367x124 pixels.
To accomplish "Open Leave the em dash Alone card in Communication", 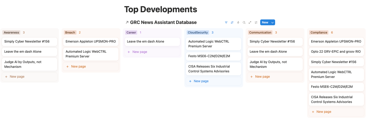I will pos(275,52).
